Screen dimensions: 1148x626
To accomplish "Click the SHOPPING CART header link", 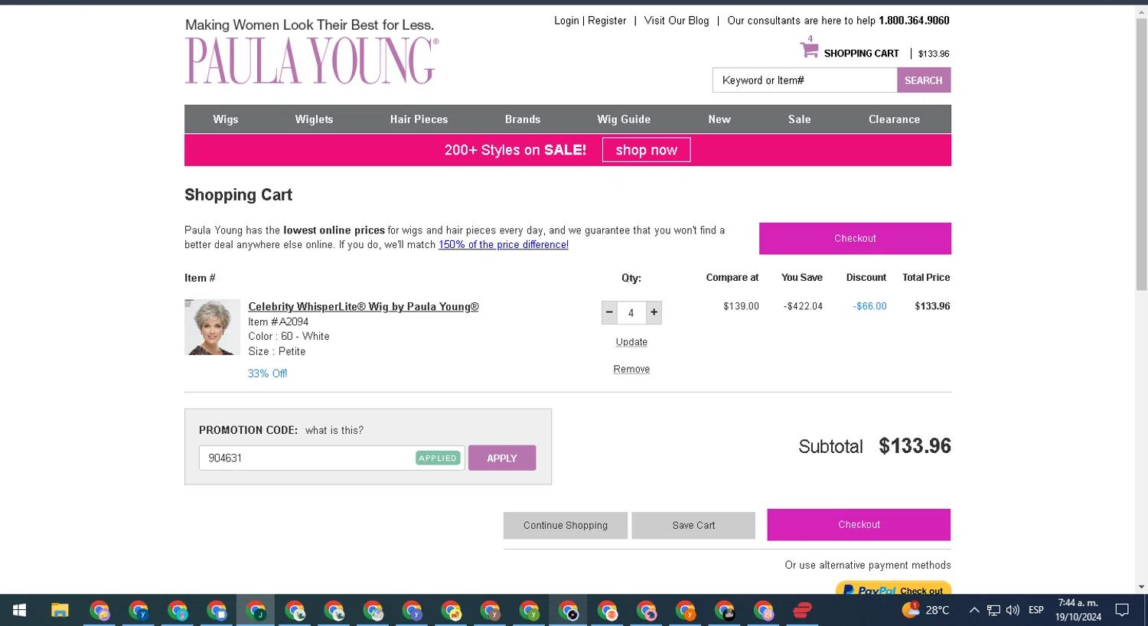I will [861, 54].
